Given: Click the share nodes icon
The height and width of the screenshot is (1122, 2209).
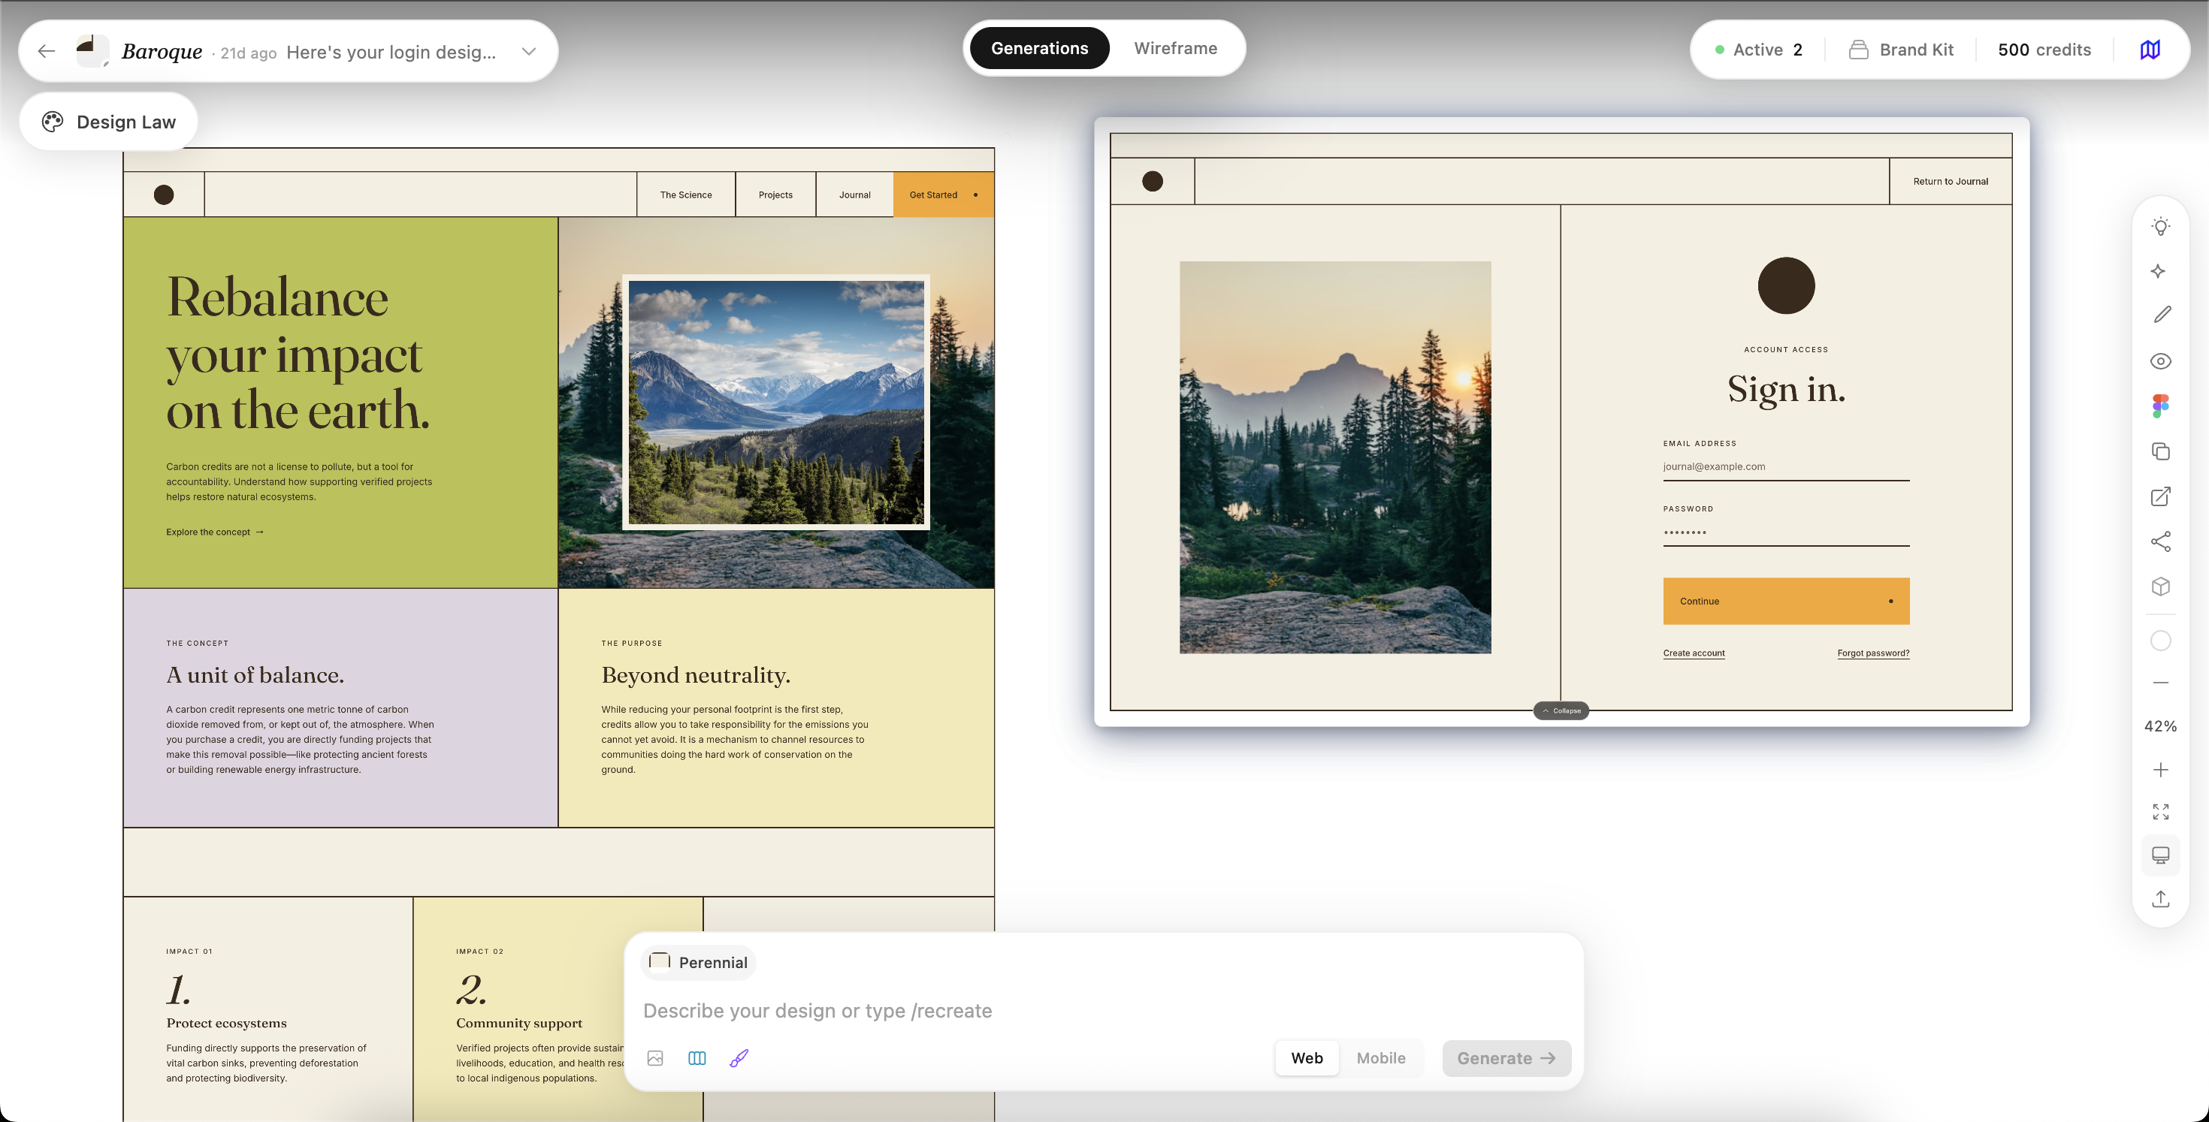Looking at the screenshot, I should 2160,541.
